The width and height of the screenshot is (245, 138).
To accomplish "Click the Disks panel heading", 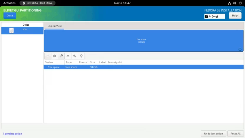I will point(26,25).
